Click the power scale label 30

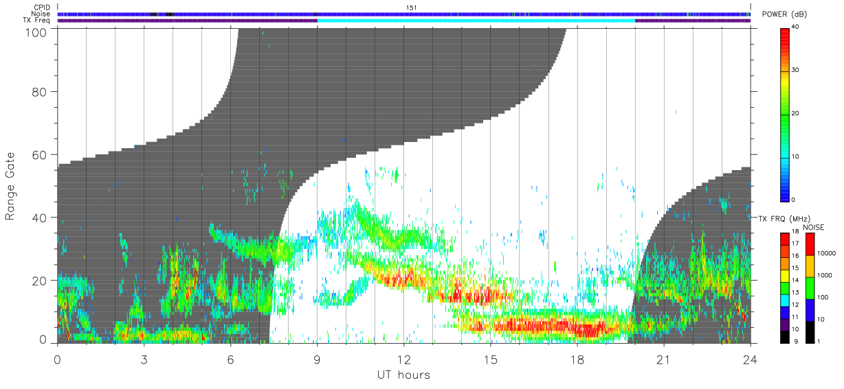coord(797,70)
